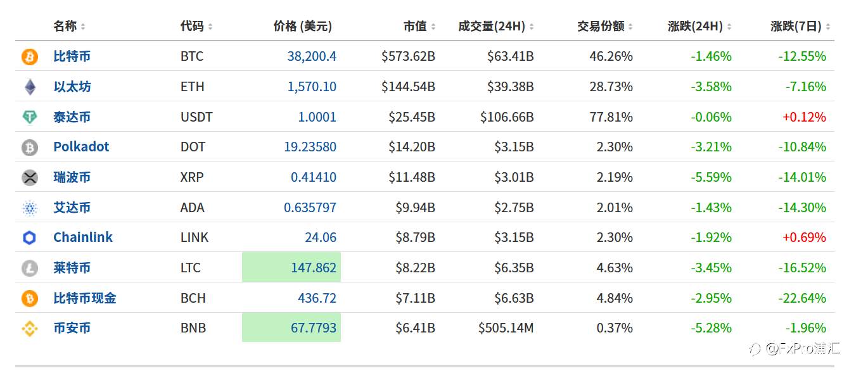Click market cap $573.62B
Image resolution: width=849 pixels, height=373 pixels.
click(408, 56)
